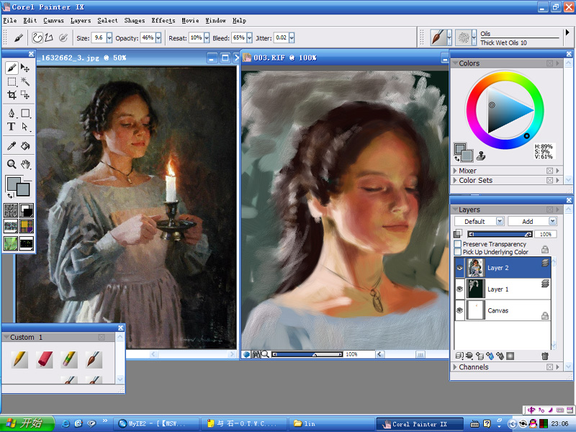Open the Add composite depth dropdown
The height and width of the screenshot is (432, 576).
(552, 221)
